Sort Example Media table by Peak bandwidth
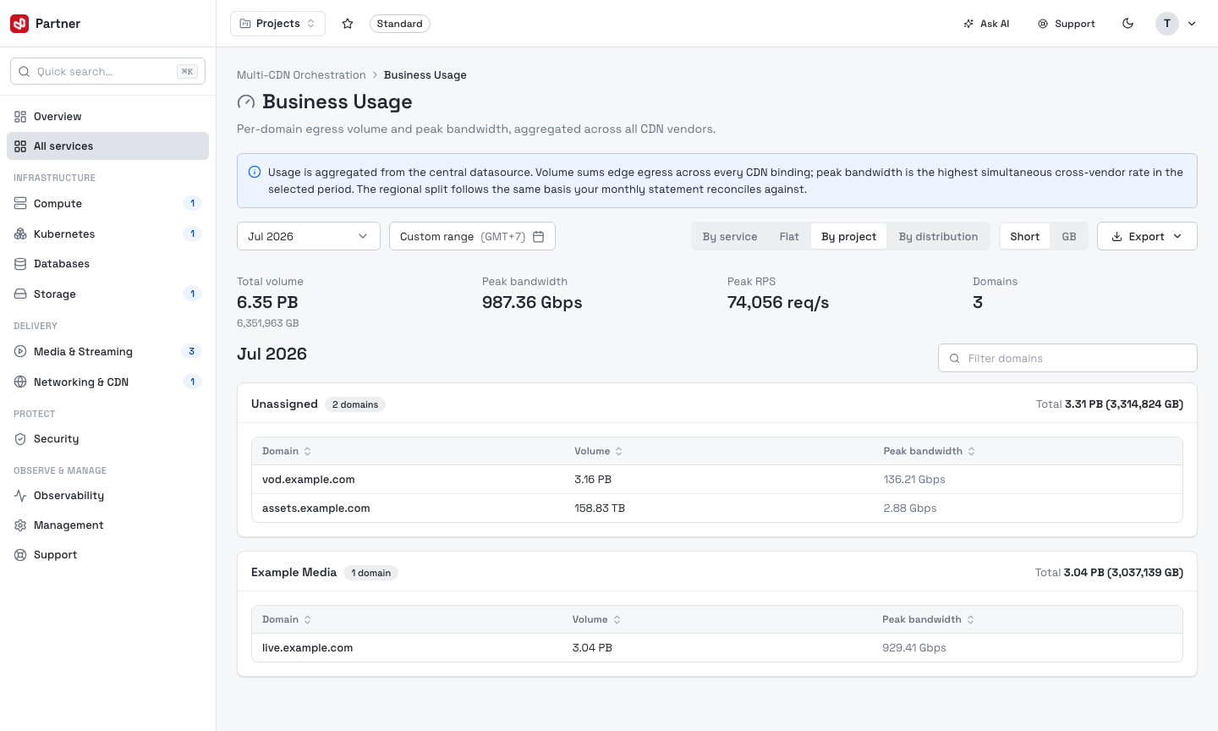Viewport: 1218px width, 731px height. coord(928,619)
